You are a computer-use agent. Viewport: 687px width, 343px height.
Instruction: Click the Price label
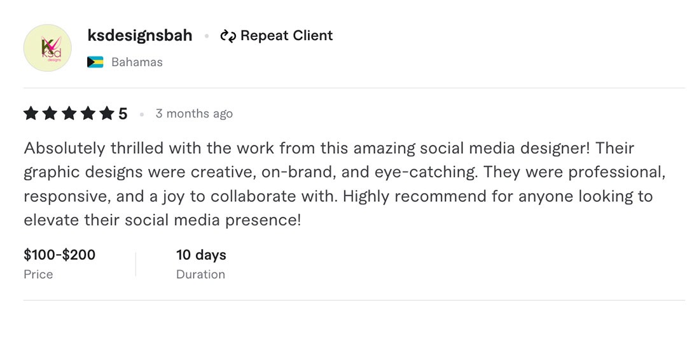pos(38,274)
